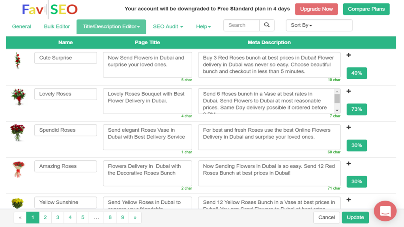This screenshot has width=404, height=227.
Task: Click the 73% SEO score badge
Action: coord(357,109)
